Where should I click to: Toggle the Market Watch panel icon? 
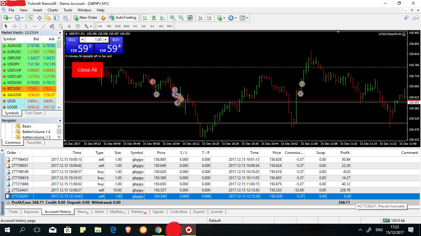point(31,18)
